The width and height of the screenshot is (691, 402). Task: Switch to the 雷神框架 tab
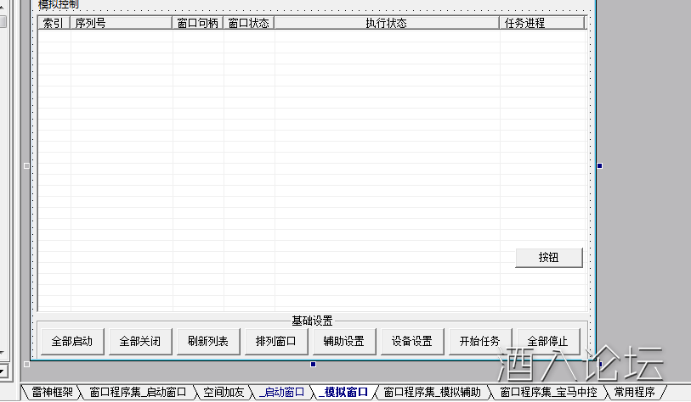pos(52,392)
